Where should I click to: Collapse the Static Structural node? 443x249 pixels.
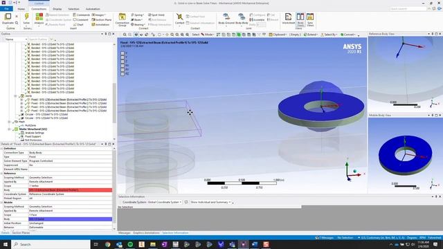[x=9, y=129]
